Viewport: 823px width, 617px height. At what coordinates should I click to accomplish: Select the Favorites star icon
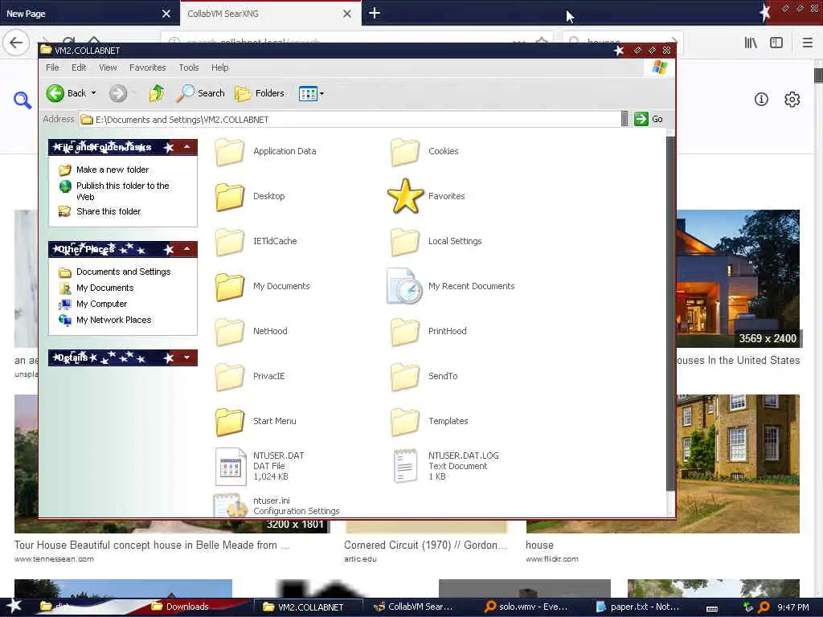[405, 196]
